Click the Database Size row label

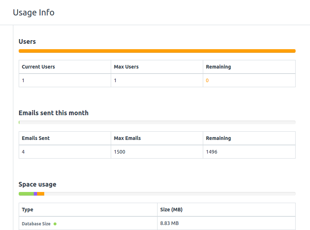[36, 224]
